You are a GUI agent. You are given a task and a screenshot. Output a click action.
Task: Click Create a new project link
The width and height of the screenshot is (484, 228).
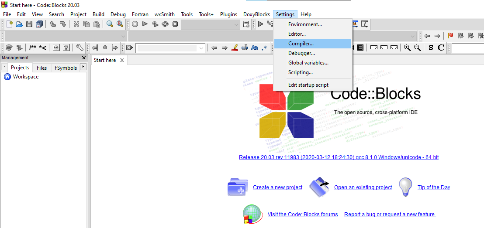pos(277,187)
